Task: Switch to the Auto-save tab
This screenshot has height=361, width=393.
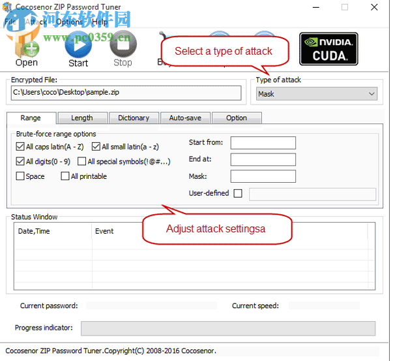Action: (x=185, y=118)
